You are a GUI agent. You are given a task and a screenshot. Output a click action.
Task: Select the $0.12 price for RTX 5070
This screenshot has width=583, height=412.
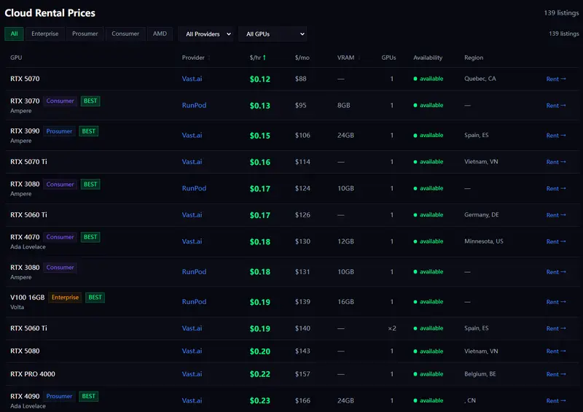click(x=260, y=79)
